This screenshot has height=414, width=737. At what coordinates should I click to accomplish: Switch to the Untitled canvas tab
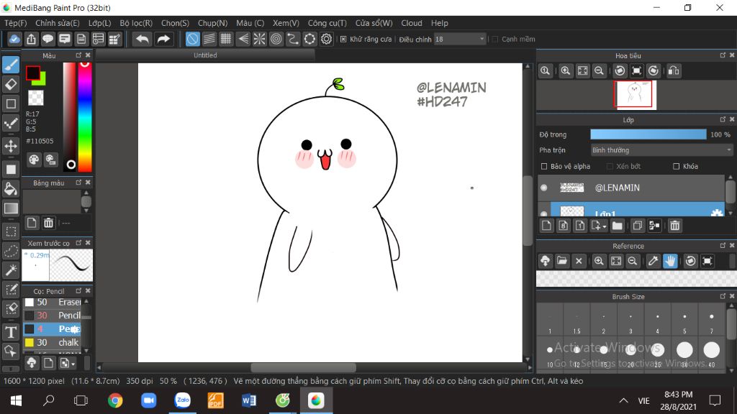click(x=205, y=55)
